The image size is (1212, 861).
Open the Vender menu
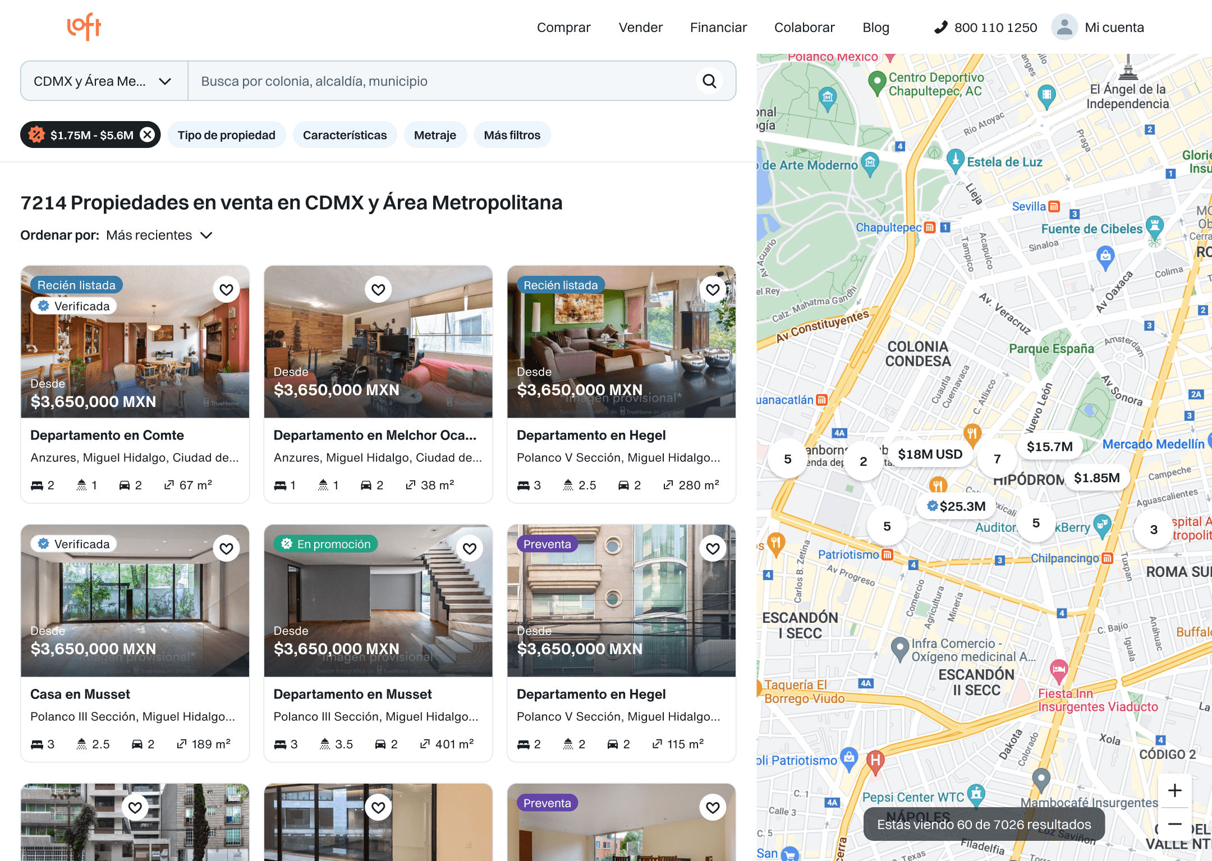pos(641,27)
